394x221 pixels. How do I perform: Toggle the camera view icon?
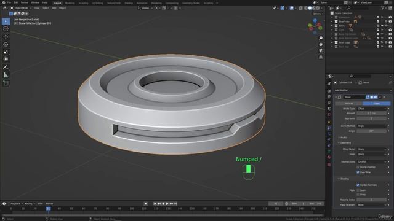[x=321, y=51]
